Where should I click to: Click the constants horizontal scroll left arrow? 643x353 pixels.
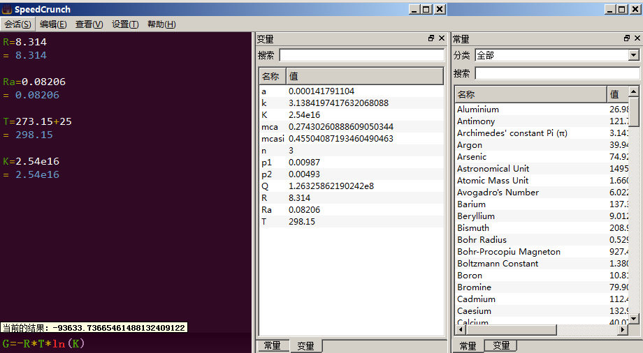(x=460, y=329)
